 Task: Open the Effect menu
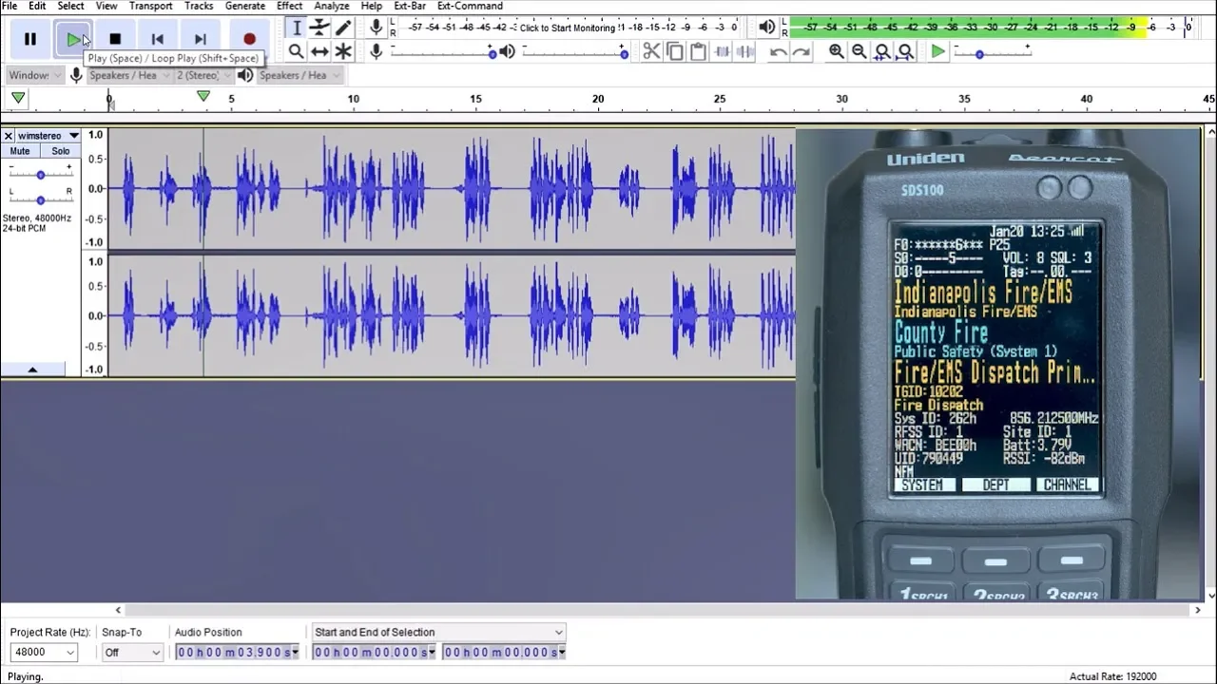click(290, 6)
